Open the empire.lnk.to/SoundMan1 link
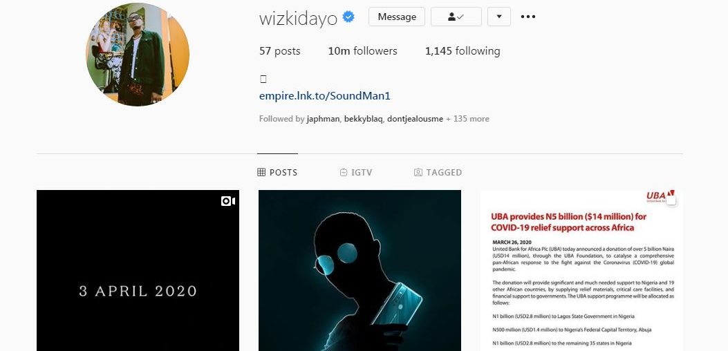 click(324, 96)
